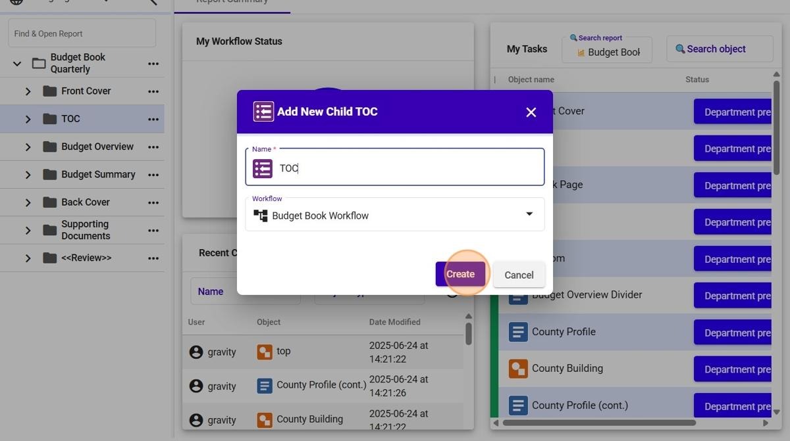Click the Budget Book Quarterly folder icon

tap(39, 63)
